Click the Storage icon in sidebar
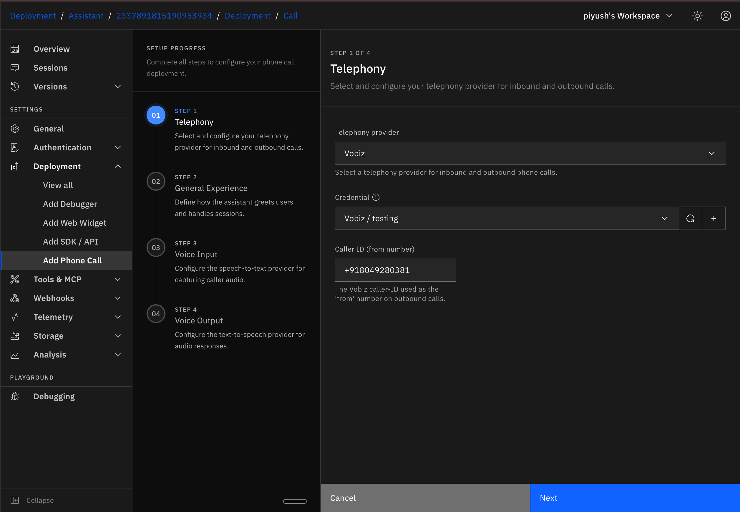 click(15, 335)
